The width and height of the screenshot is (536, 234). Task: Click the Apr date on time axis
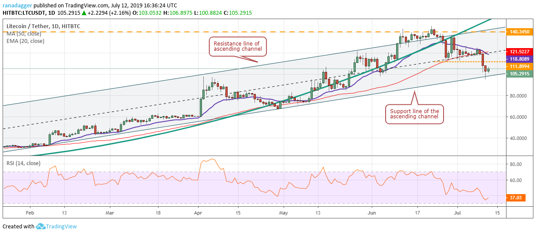tap(199, 213)
